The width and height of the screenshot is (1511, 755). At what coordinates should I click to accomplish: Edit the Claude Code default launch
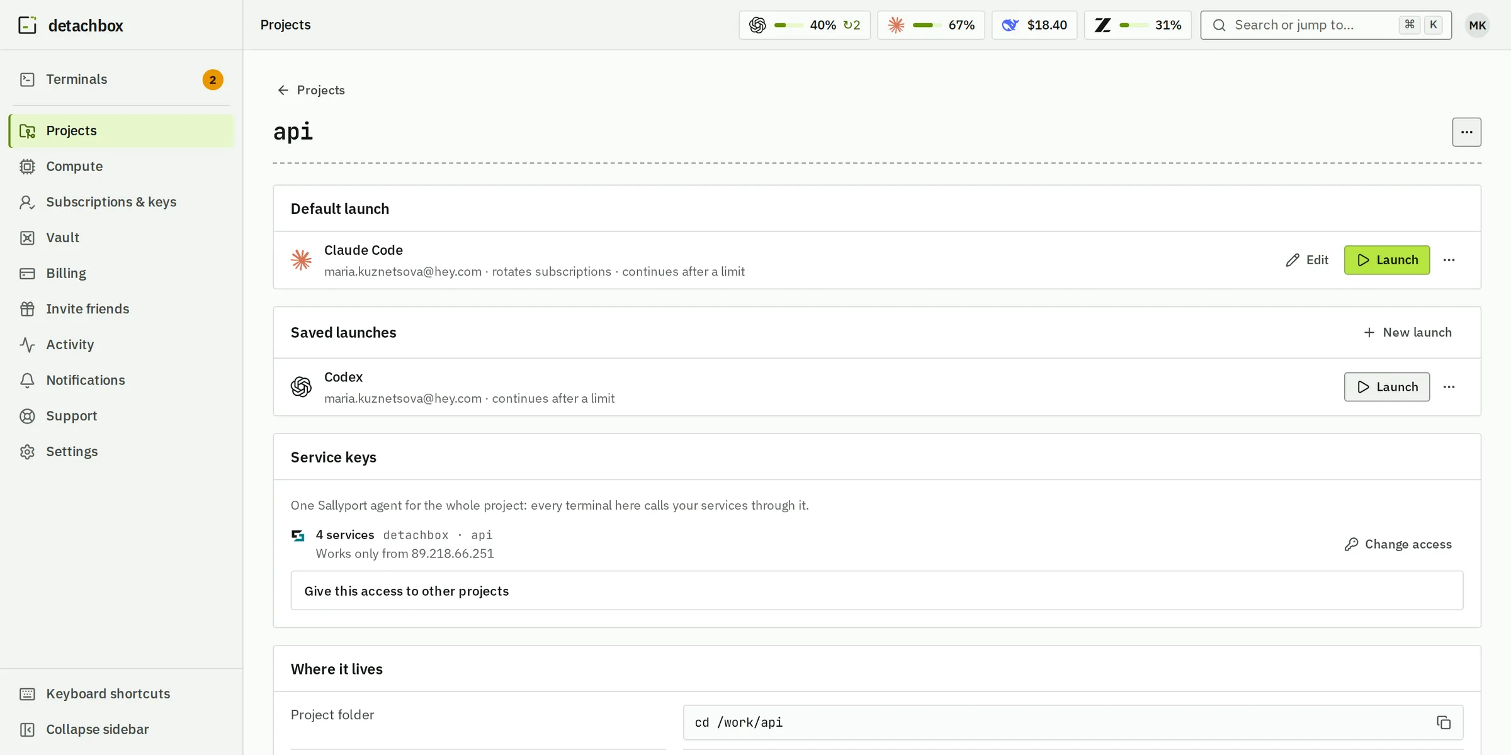click(1307, 260)
